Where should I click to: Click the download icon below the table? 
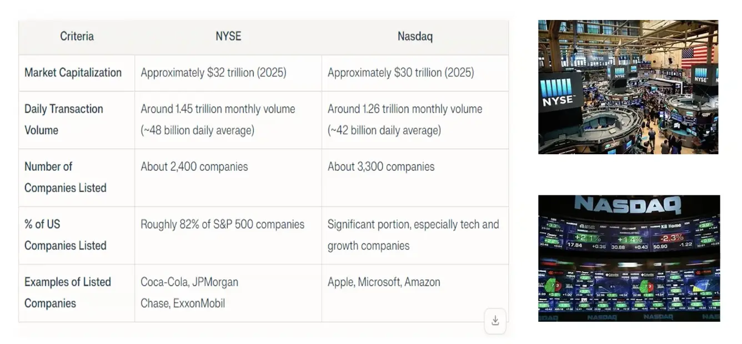click(x=495, y=321)
